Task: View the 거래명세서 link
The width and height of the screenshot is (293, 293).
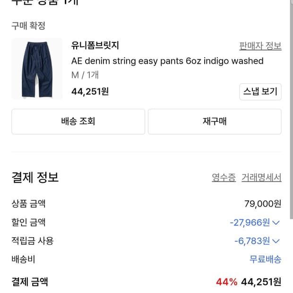Action: click(x=261, y=178)
